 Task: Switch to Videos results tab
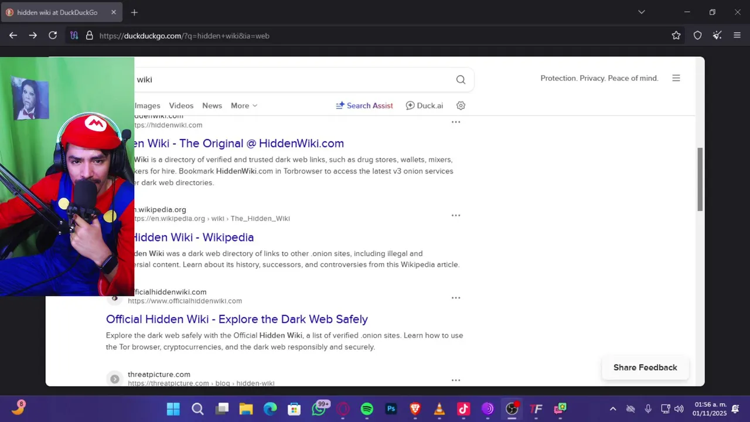pos(181,105)
